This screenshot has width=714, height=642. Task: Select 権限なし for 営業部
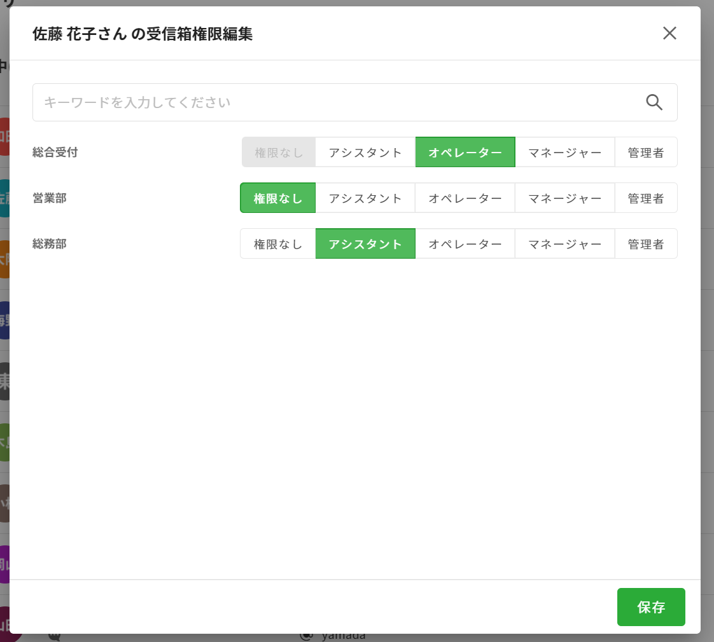click(x=278, y=198)
